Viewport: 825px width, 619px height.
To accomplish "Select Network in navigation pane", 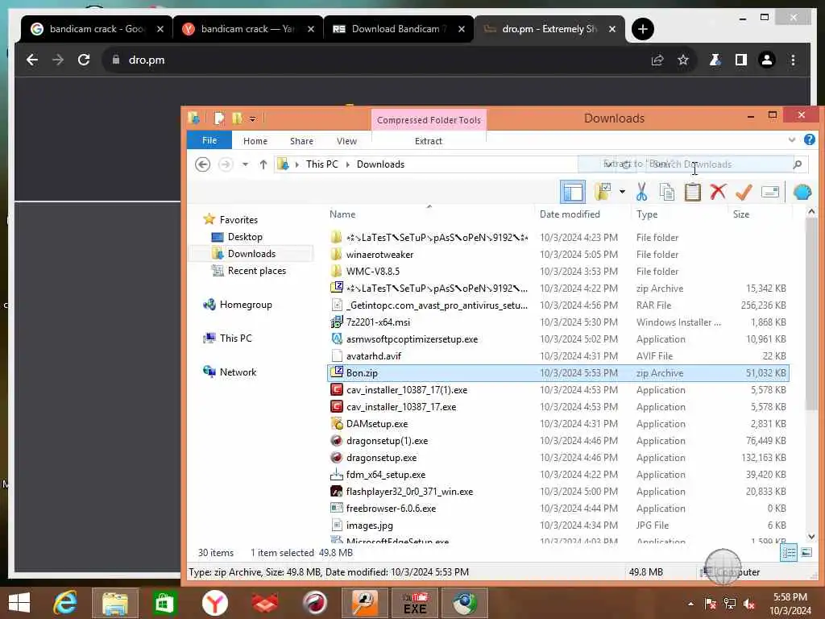I will pos(238,372).
